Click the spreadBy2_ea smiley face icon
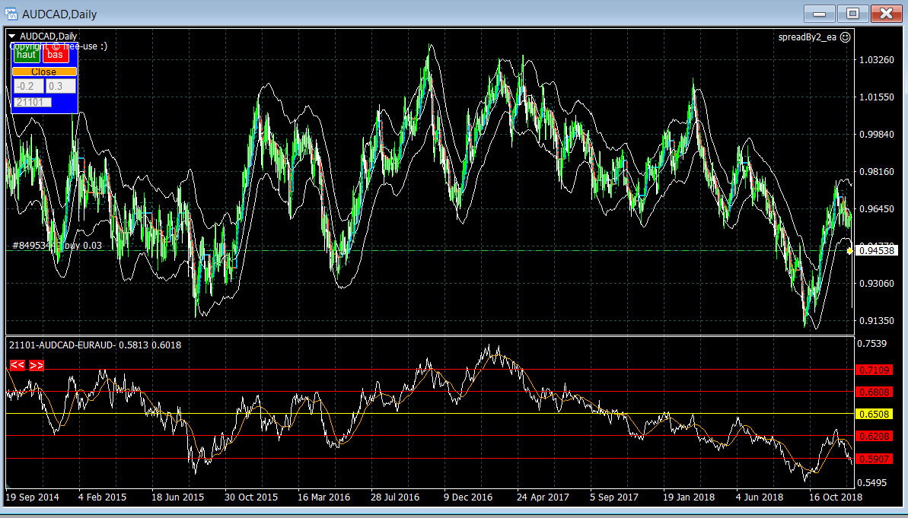908x518 pixels. click(845, 37)
